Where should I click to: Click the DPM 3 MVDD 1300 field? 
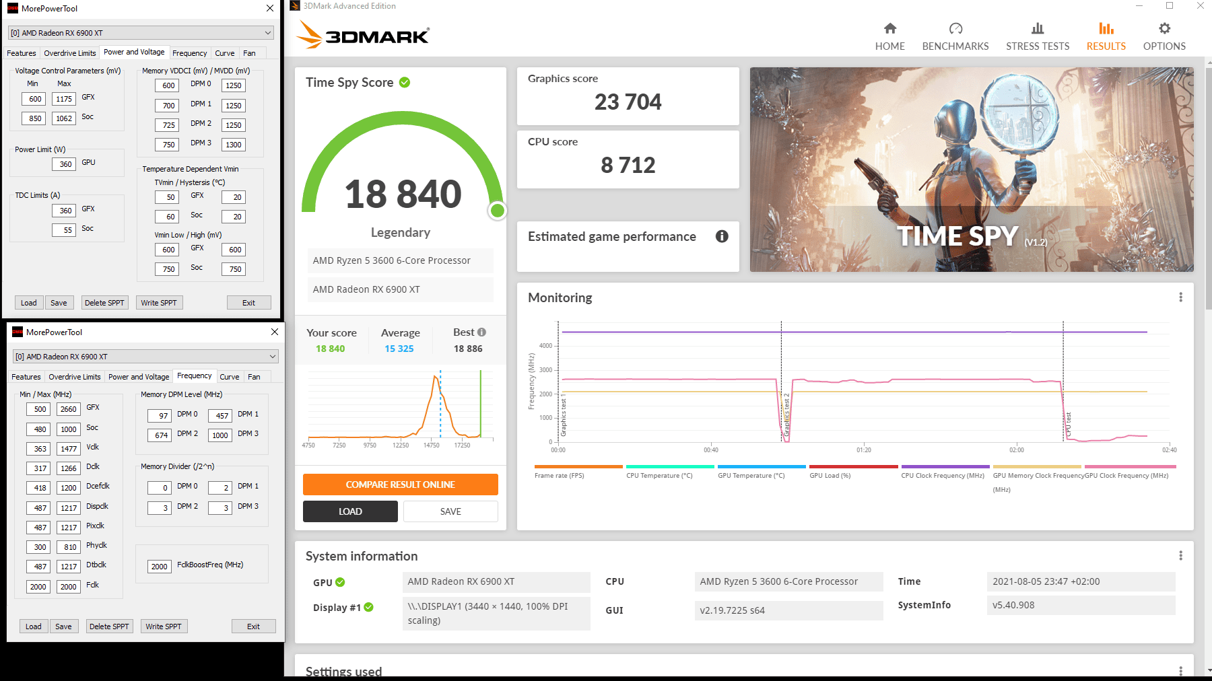point(234,145)
